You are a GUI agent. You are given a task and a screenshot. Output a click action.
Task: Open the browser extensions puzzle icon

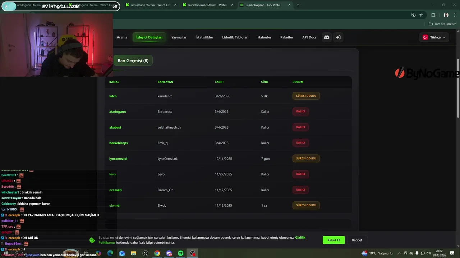tap(433, 15)
